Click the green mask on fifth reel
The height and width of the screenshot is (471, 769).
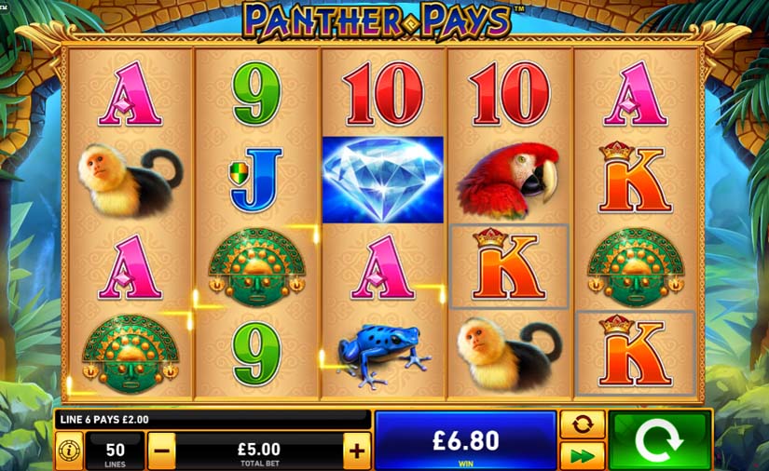636,267
